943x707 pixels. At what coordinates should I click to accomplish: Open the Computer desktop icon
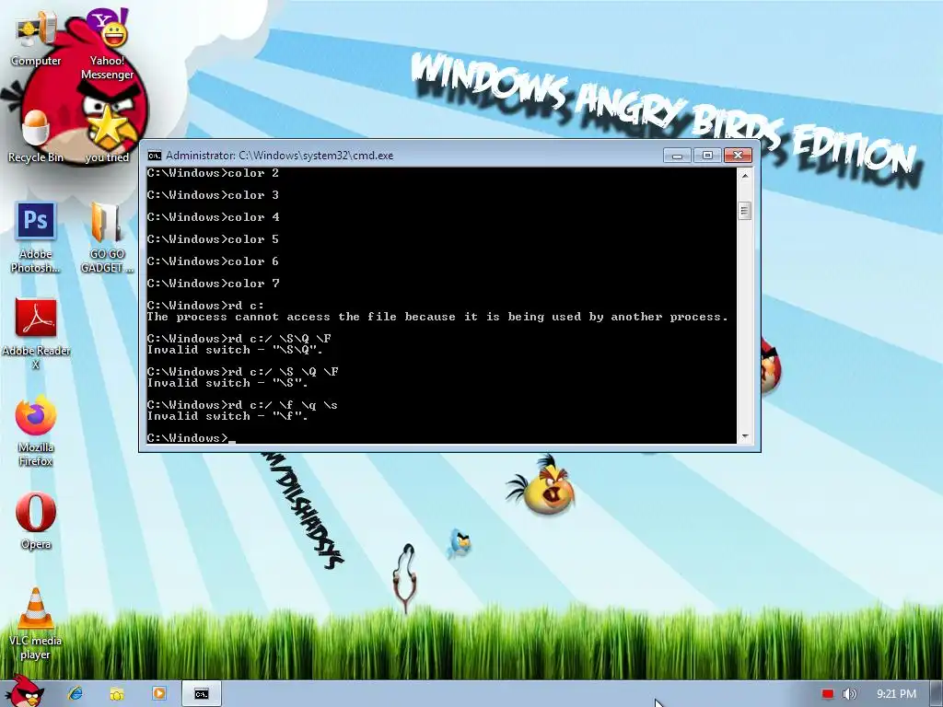pos(36,40)
